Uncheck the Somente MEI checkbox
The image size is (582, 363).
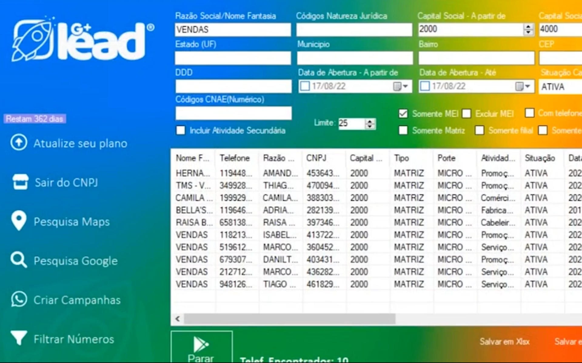coord(403,114)
